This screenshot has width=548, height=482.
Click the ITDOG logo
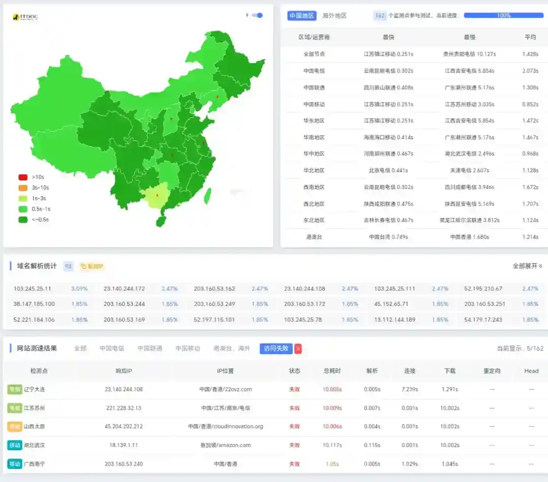pos(25,17)
